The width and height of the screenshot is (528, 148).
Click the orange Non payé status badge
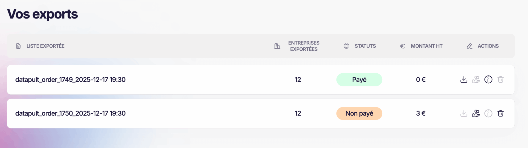coord(359,113)
